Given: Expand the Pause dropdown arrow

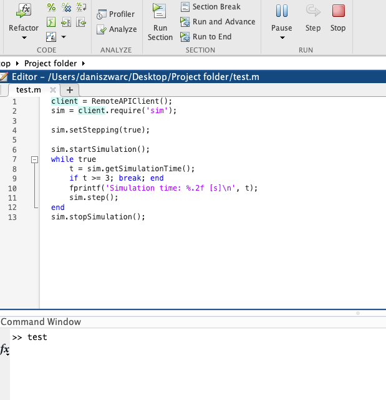Looking at the screenshot, I should click(x=282, y=37).
